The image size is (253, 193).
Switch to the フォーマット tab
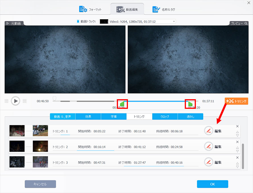click(x=90, y=9)
